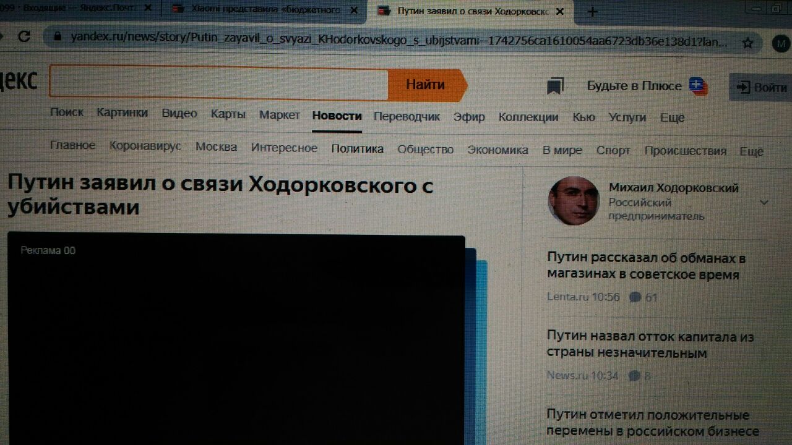
Task: Bookmark this page with the star icon
Action: [748, 43]
